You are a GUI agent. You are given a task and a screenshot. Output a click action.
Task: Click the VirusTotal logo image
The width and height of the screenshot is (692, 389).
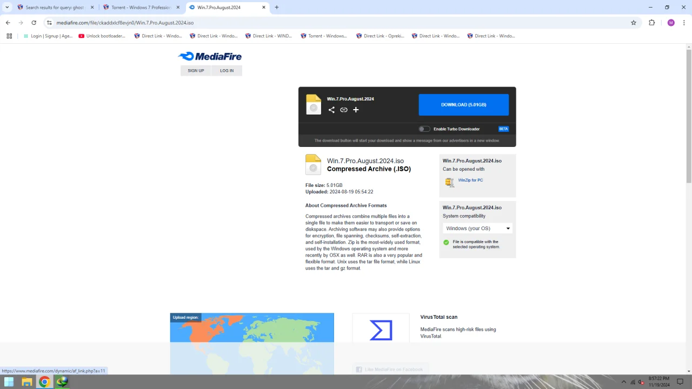(381, 330)
